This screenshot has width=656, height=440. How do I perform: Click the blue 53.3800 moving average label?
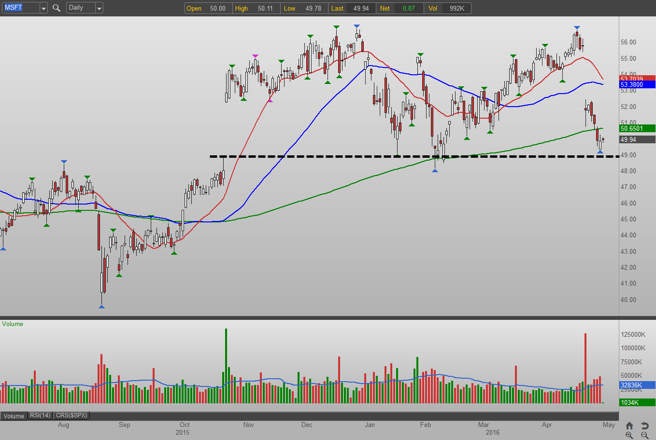point(637,84)
